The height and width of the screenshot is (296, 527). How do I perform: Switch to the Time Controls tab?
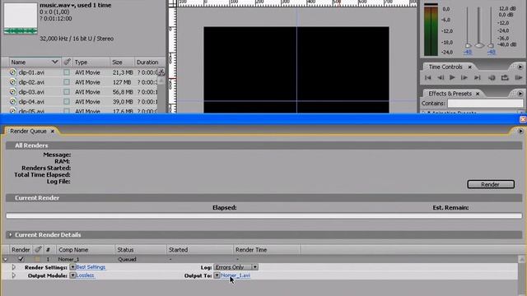(445, 67)
